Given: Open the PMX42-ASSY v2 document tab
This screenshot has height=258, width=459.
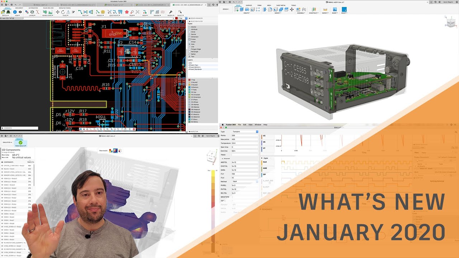Looking at the screenshot, I should tap(41, 5).
